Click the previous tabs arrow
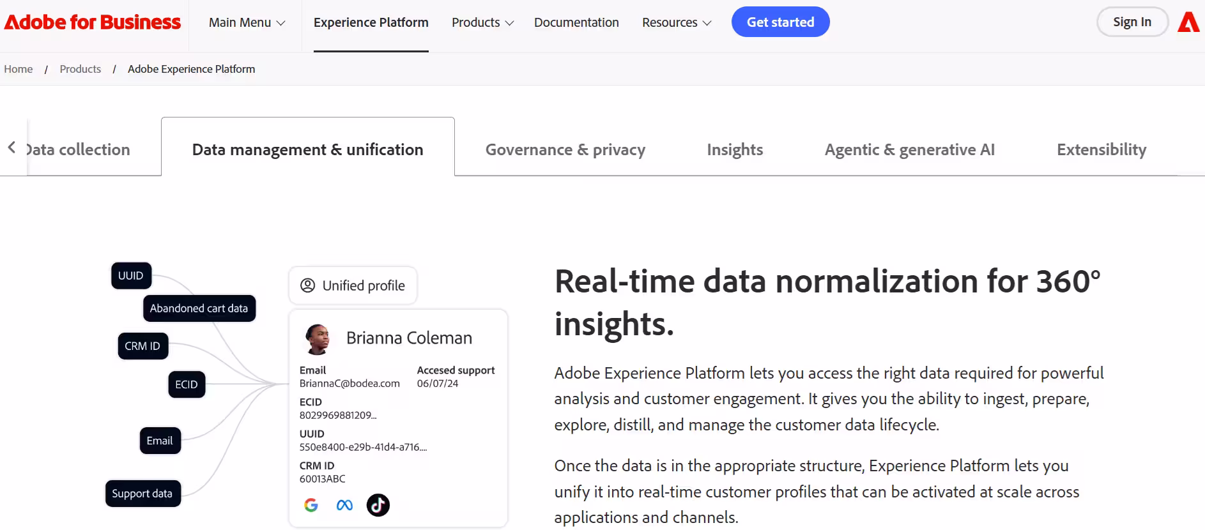This screenshot has width=1205, height=530. click(12, 148)
